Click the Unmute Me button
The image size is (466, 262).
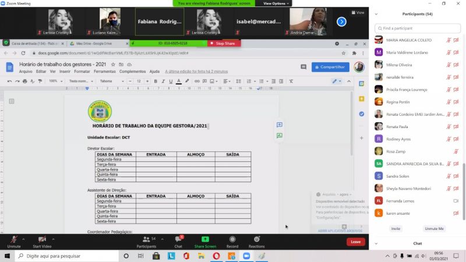point(433,229)
